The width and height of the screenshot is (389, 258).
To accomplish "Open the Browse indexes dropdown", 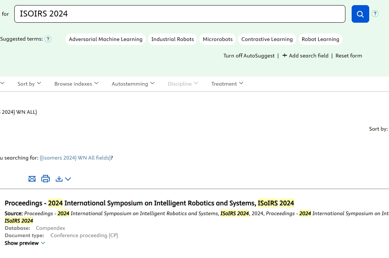I will (x=76, y=84).
